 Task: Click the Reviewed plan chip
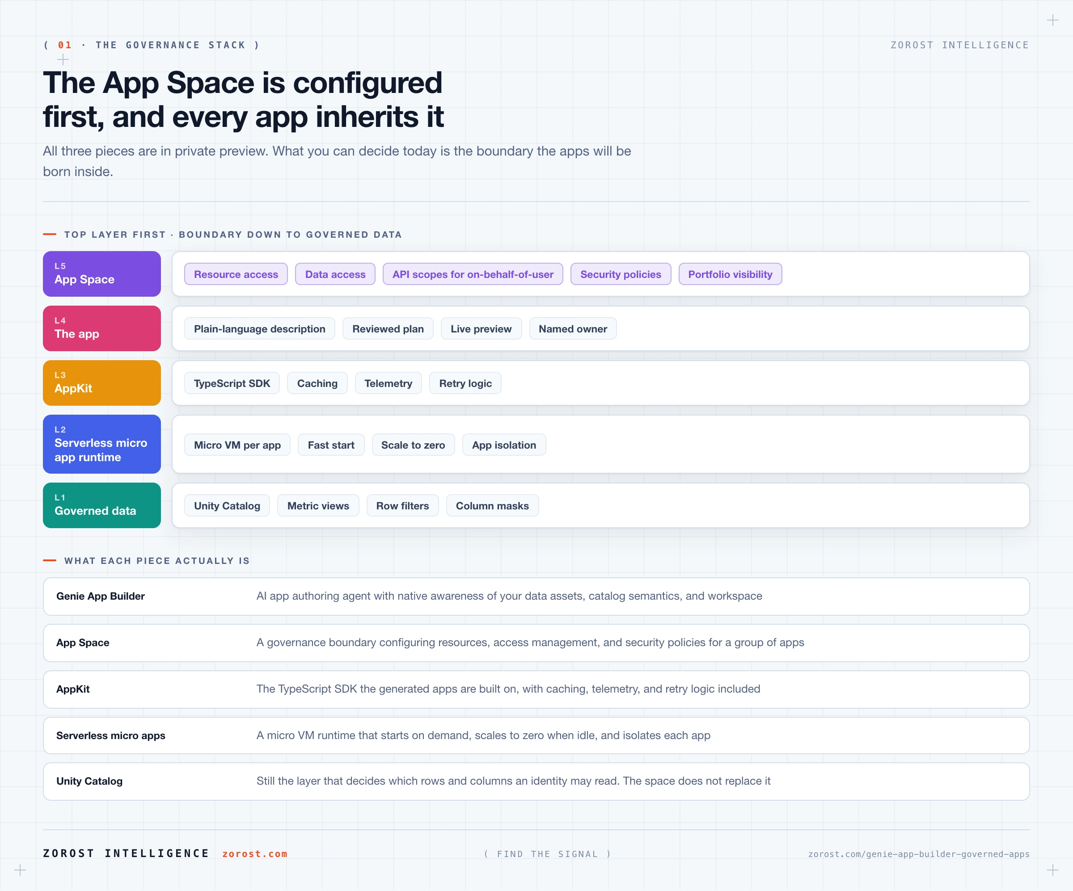[x=388, y=329]
